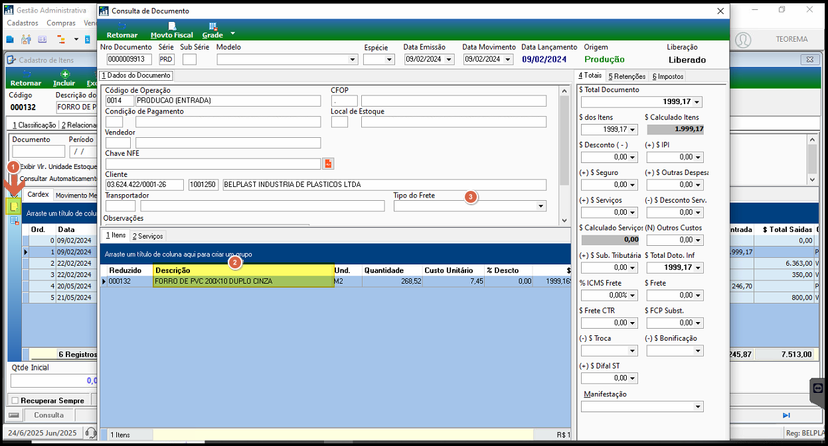This screenshot has width=828, height=446.
Task: Click the Quantidade column header
Action: click(392, 270)
